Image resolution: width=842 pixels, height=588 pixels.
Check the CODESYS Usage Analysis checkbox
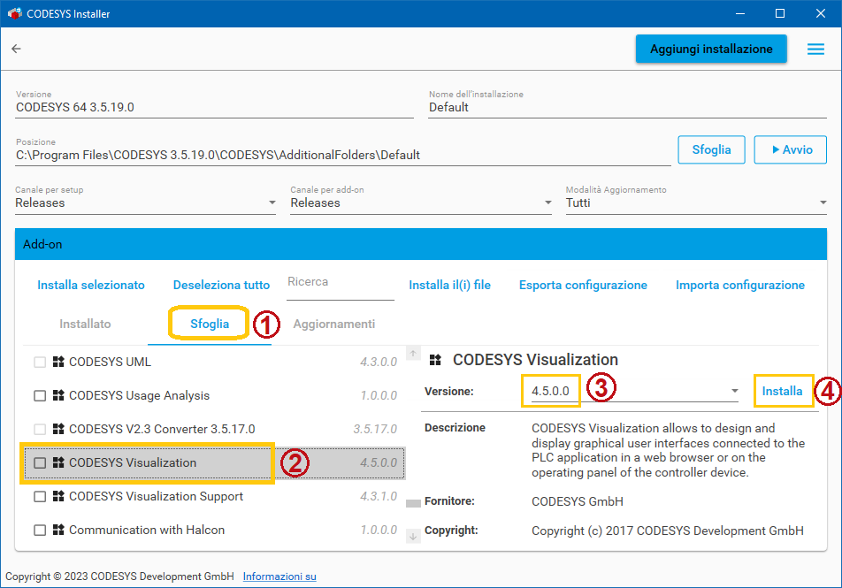tap(40, 396)
